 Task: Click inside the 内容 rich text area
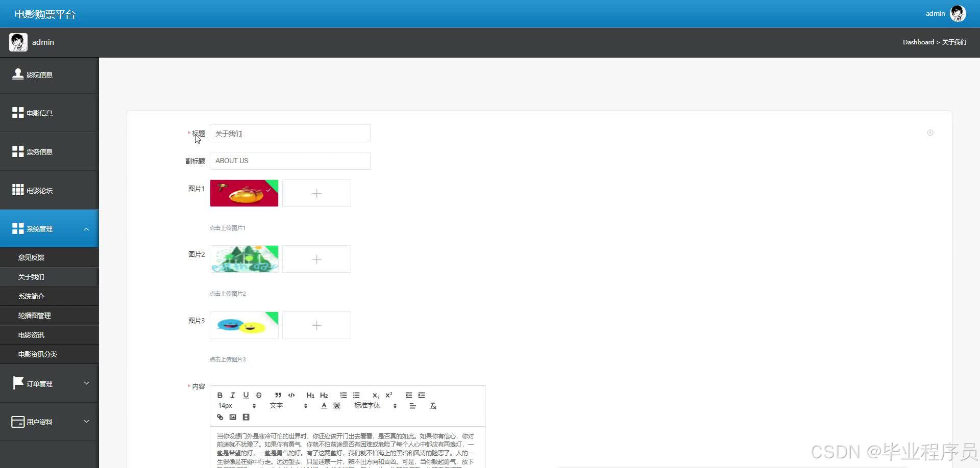tap(347, 447)
